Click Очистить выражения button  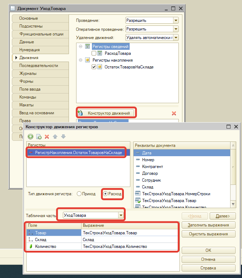tap(208, 234)
